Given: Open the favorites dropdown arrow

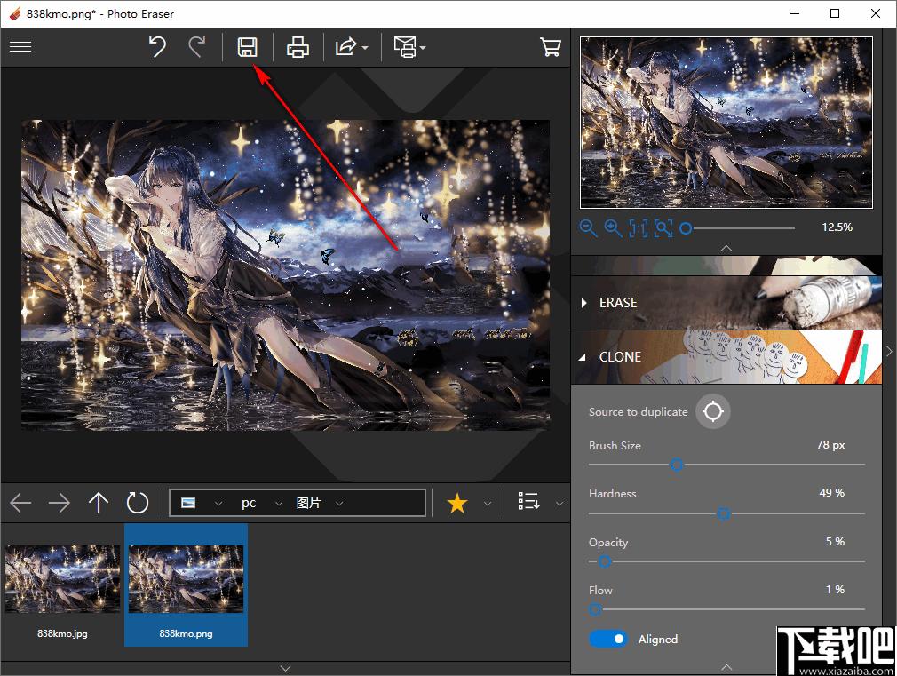Looking at the screenshot, I should click(488, 504).
